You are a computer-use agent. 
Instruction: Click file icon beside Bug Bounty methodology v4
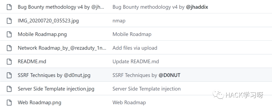[9, 7]
